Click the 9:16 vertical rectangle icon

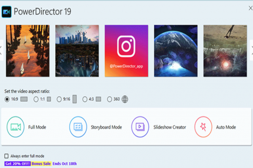coord(75,99)
